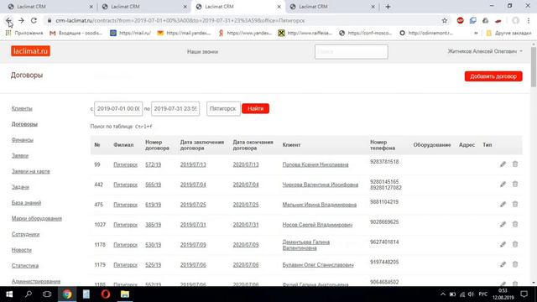Open Клиенты in sidebar
The width and height of the screenshot is (537, 302).
point(22,108)
